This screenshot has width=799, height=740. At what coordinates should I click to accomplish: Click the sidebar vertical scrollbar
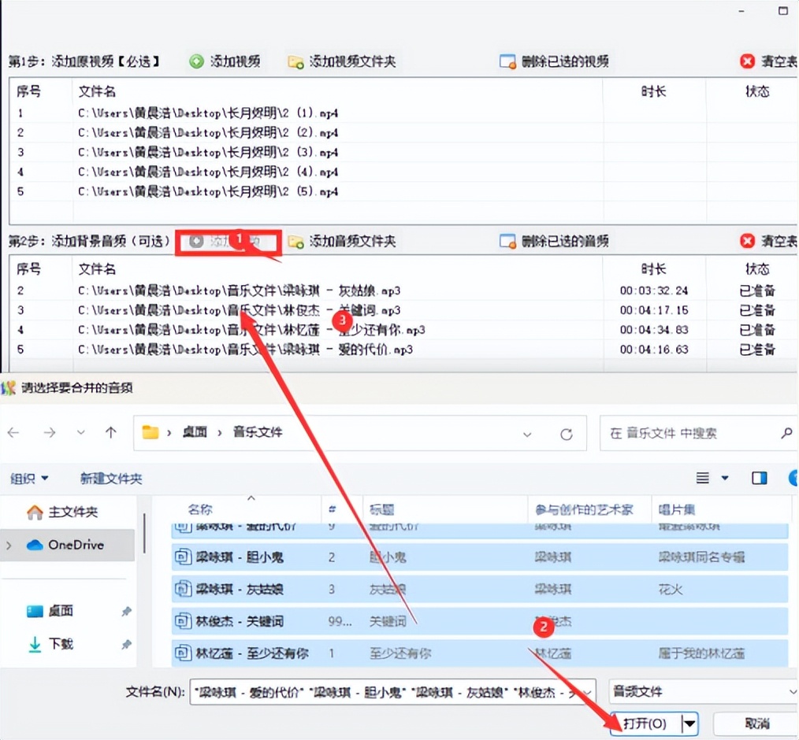145,534
